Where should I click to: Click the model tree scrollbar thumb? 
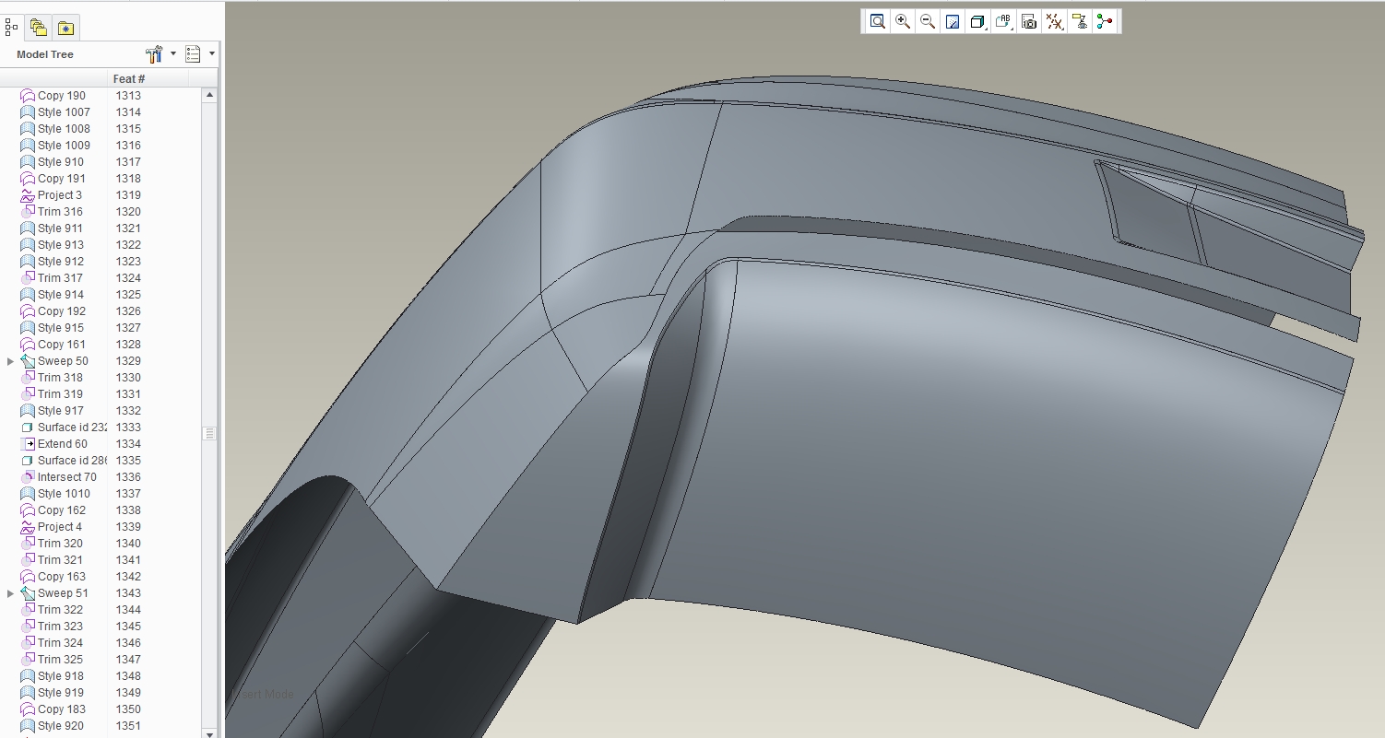coord(209,433)
